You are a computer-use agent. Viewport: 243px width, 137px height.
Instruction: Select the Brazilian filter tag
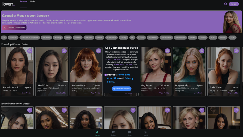click(153, 38)
